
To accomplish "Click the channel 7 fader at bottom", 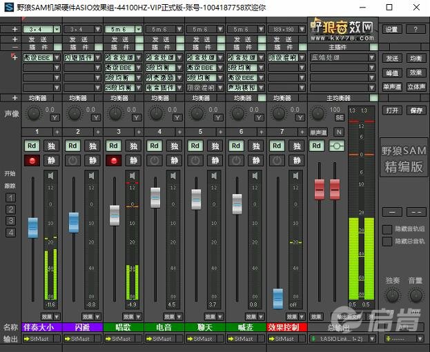I will coord(278,299).
